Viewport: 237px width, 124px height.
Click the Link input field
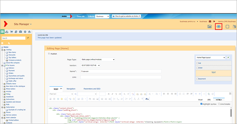pos(121,77)
